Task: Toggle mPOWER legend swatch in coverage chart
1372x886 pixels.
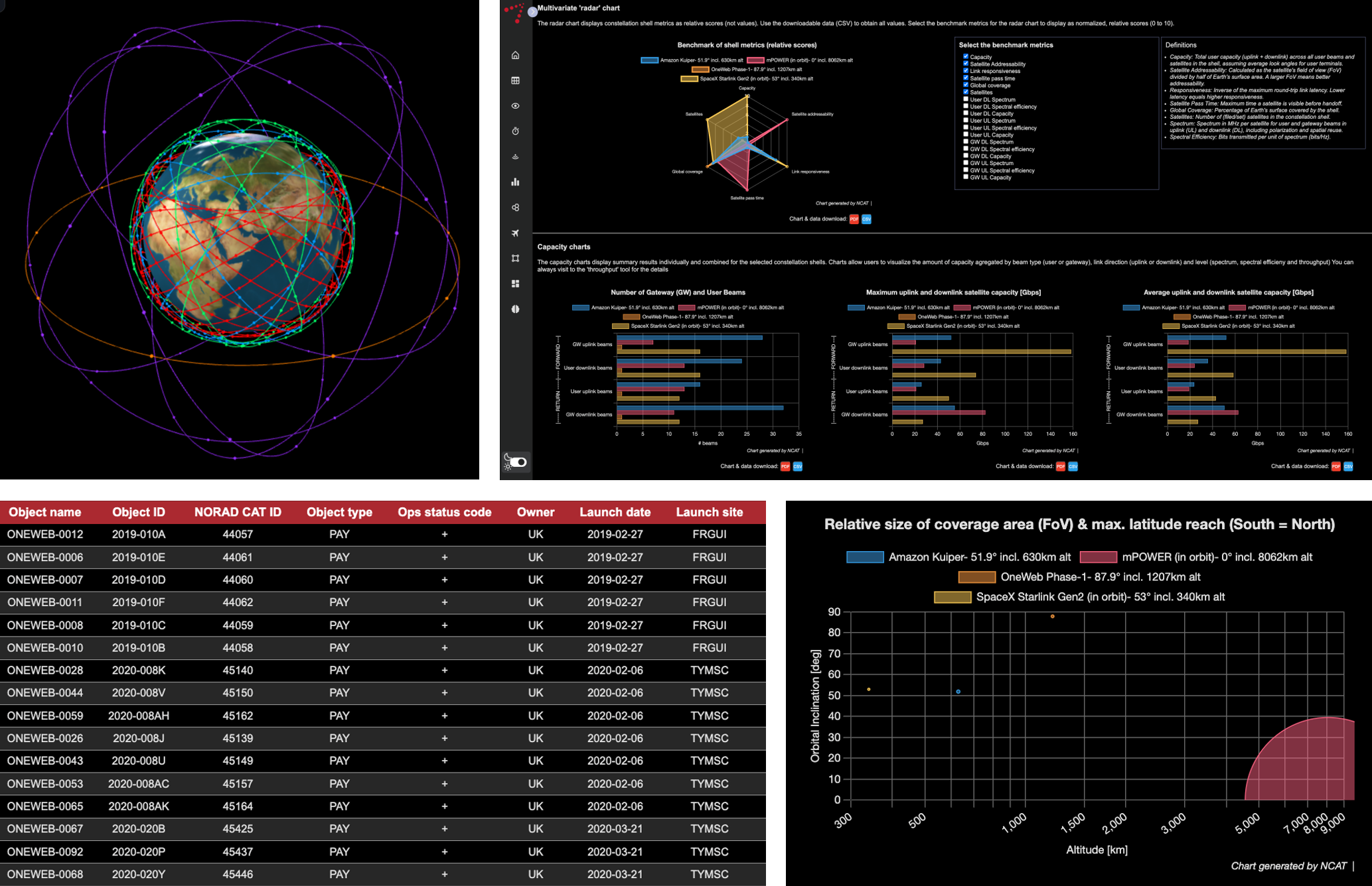Action: 1098,557
